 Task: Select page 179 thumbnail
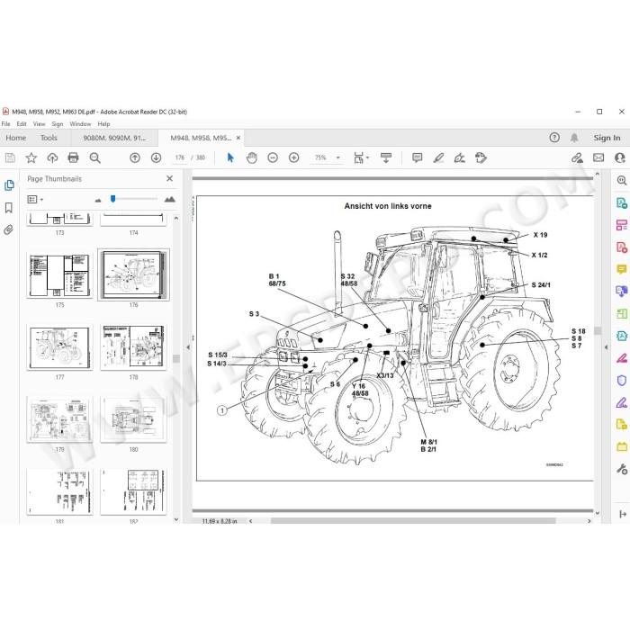pos(59,420)
